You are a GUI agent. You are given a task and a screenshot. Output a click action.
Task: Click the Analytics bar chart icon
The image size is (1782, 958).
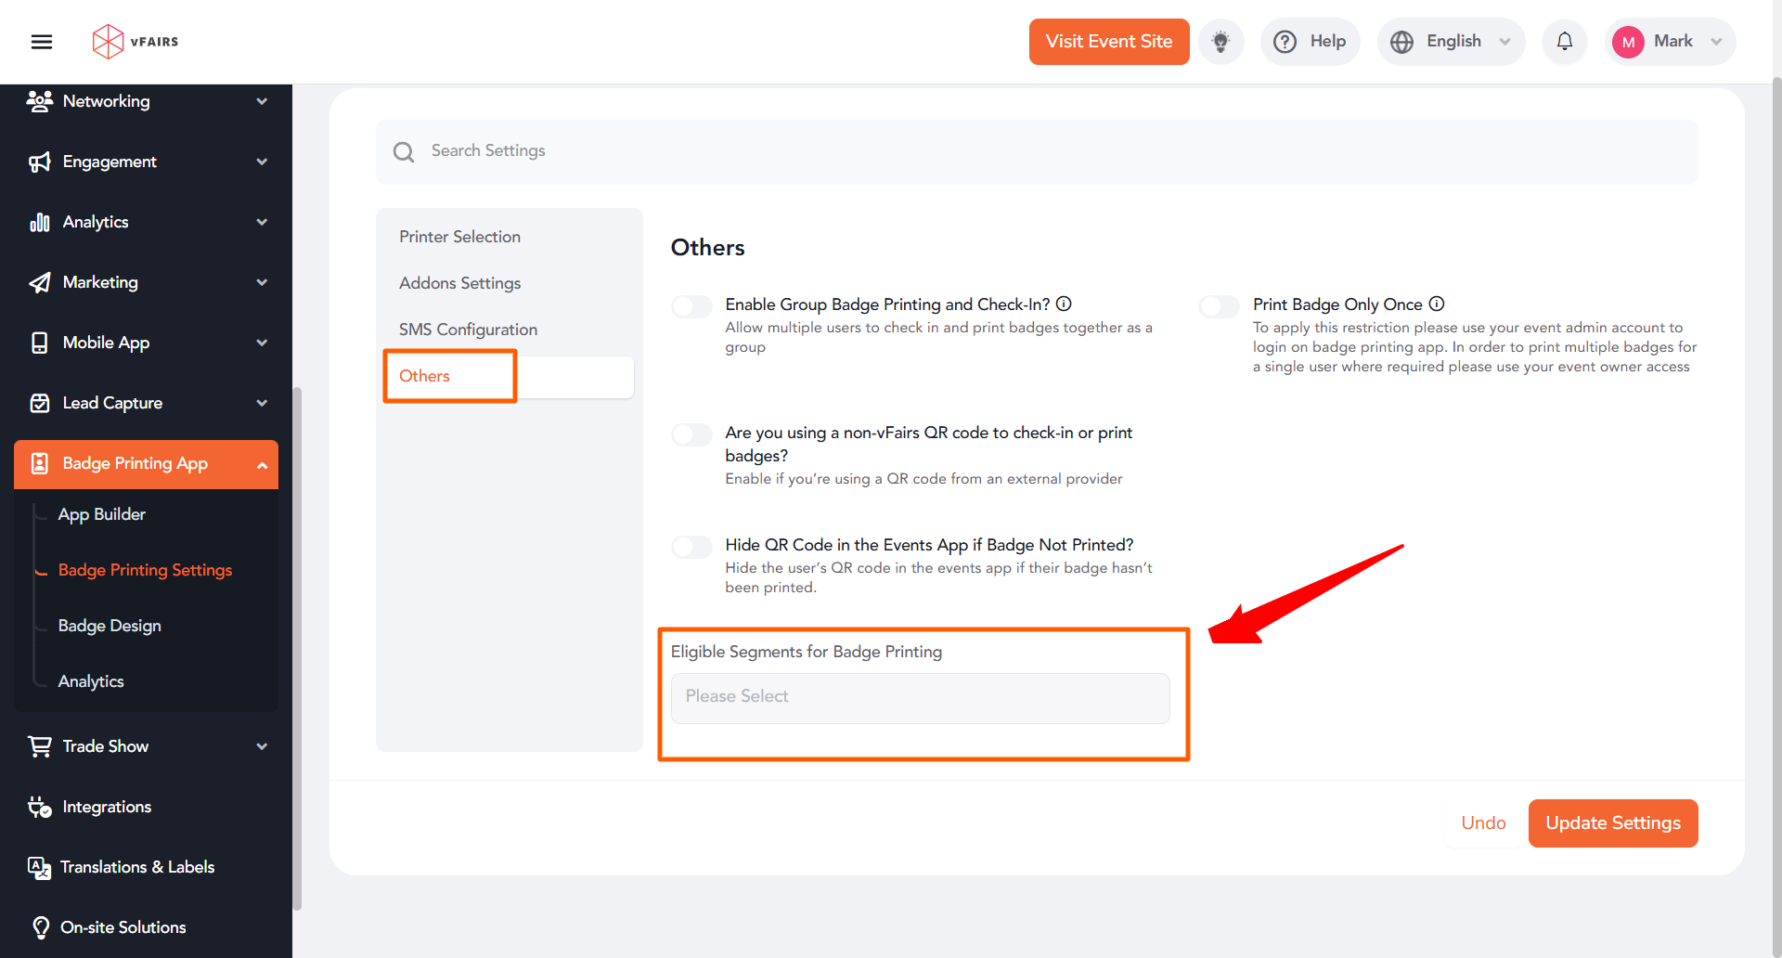pyautogui.click(x=39, y=222)
